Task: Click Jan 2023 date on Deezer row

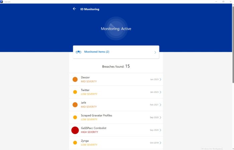Action: point(154,79)
